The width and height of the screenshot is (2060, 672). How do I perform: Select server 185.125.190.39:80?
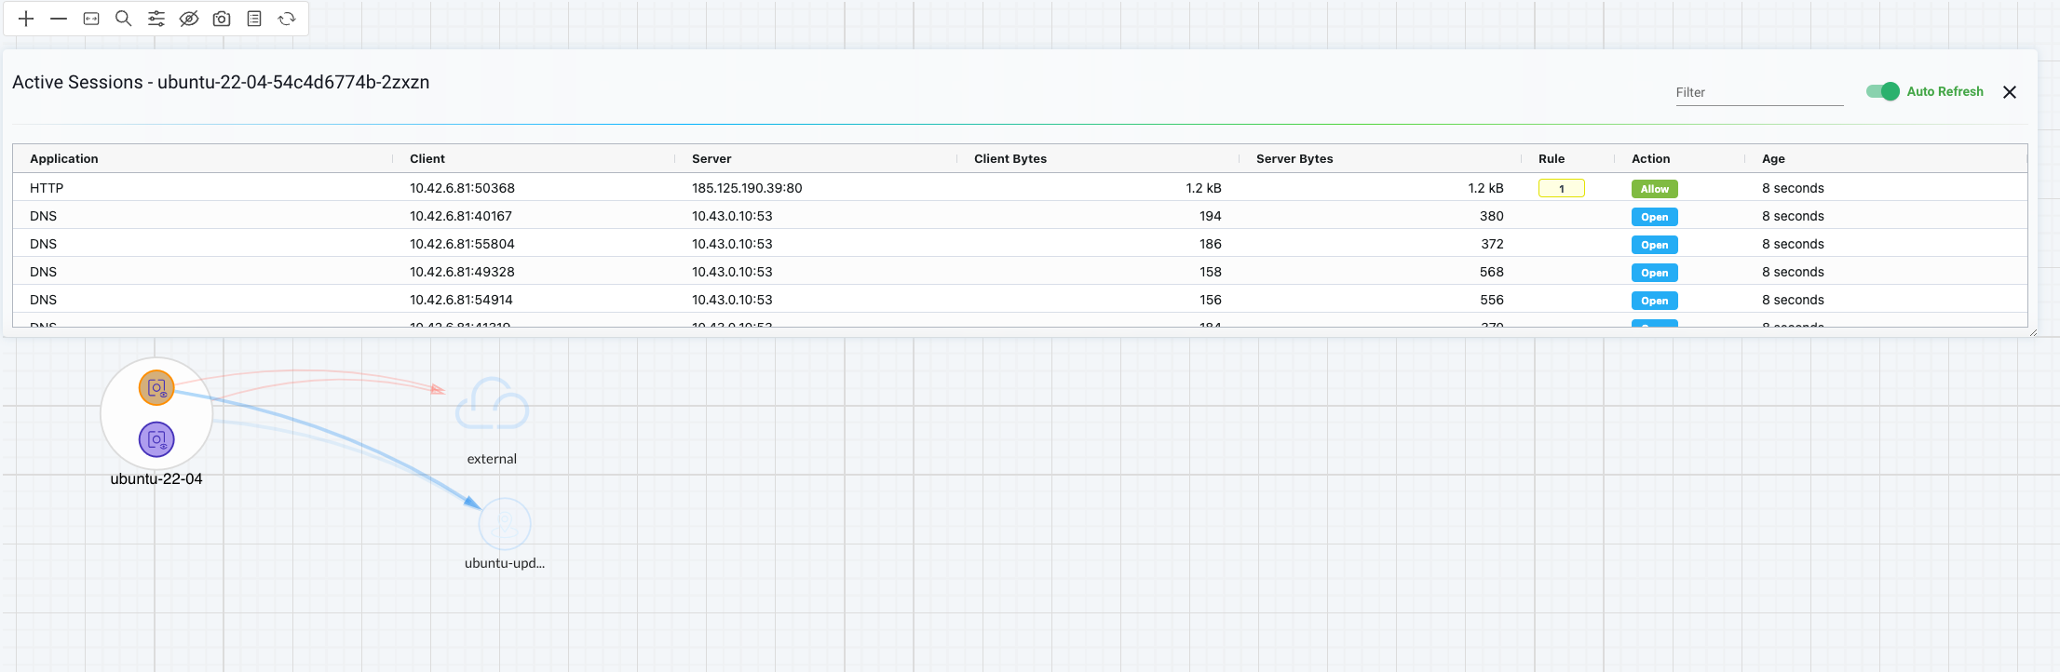(x=747, y=188)
